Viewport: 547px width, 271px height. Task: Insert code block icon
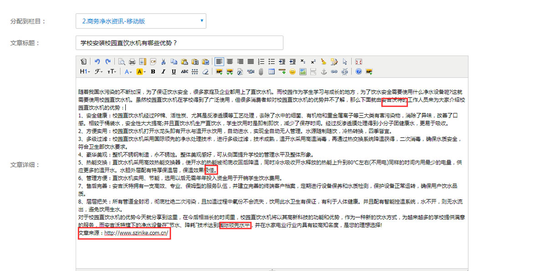point(153,61)
